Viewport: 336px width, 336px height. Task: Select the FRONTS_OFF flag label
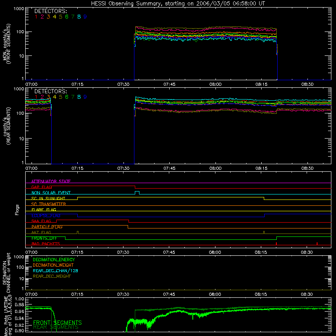coord(44,238)
